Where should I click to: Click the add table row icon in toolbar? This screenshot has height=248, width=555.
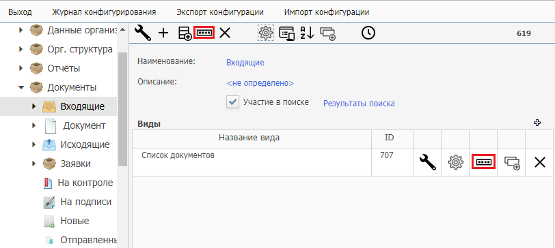tap(185, 33)
